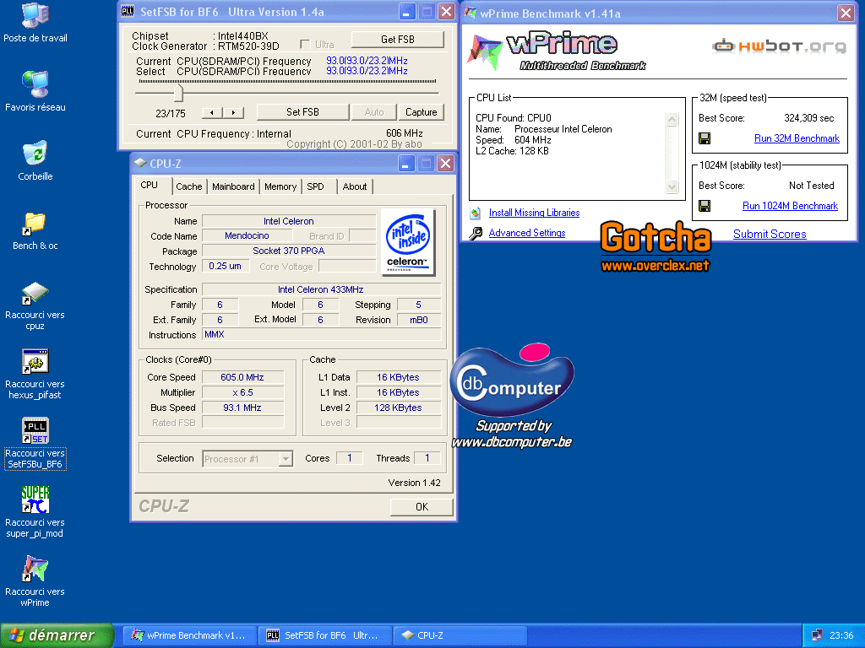The height and width of the screenshot is (648, 865).
Task: Click the Core Speed 605.0 MHz field
Action: click(x=242, y=377)
